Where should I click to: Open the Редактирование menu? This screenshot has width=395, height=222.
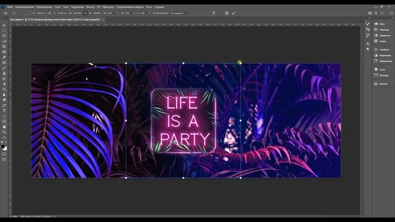25,7
